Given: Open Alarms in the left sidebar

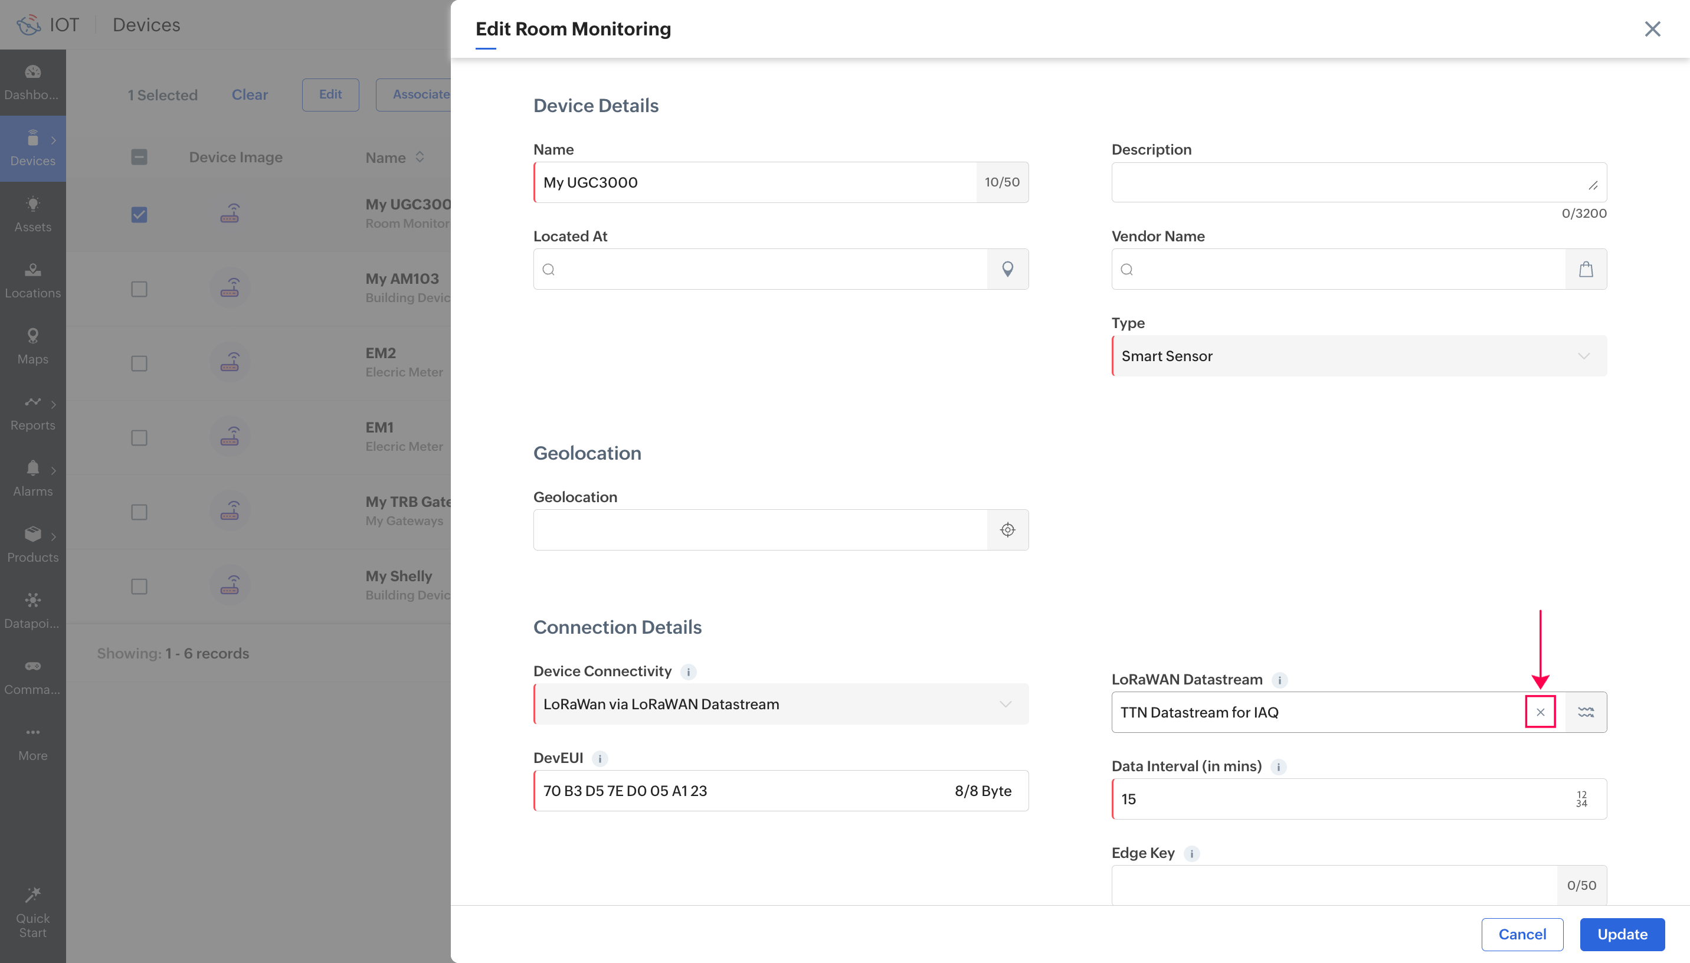Looking at the screenshot, I should pyautogui.click(x=32, y=478).
